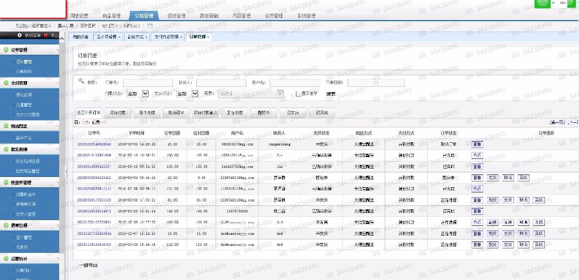Close the 订单管理 page tab with its x
This screenshot has height=280, width=579.
coord(208,37)
